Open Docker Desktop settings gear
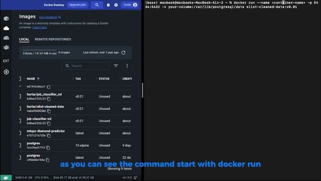Screen dimensions: 321x181 click(x=116, y=5)
